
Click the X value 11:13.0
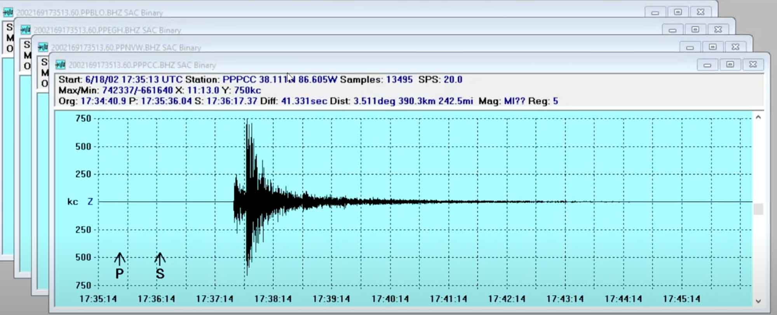point(203,90)
